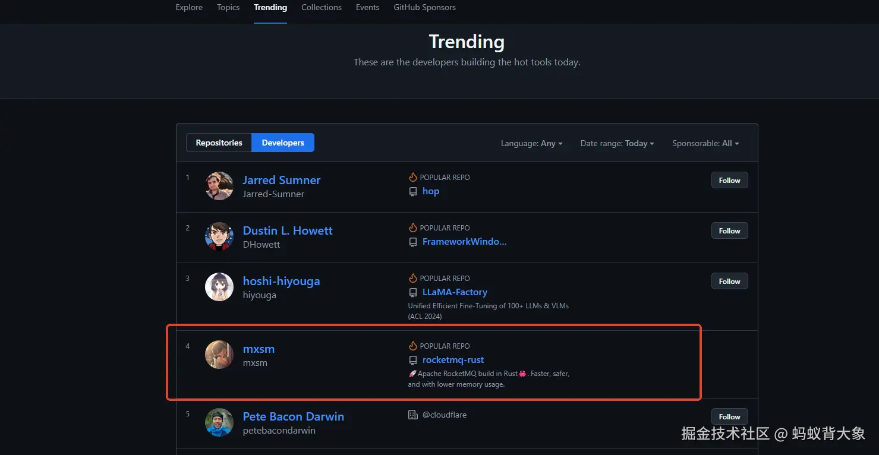
Task: Expand the Date range: Today filter
Action: [x=617, y=143]
